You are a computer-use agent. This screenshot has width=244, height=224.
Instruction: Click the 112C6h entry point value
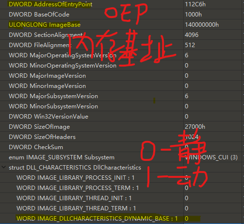195,4
